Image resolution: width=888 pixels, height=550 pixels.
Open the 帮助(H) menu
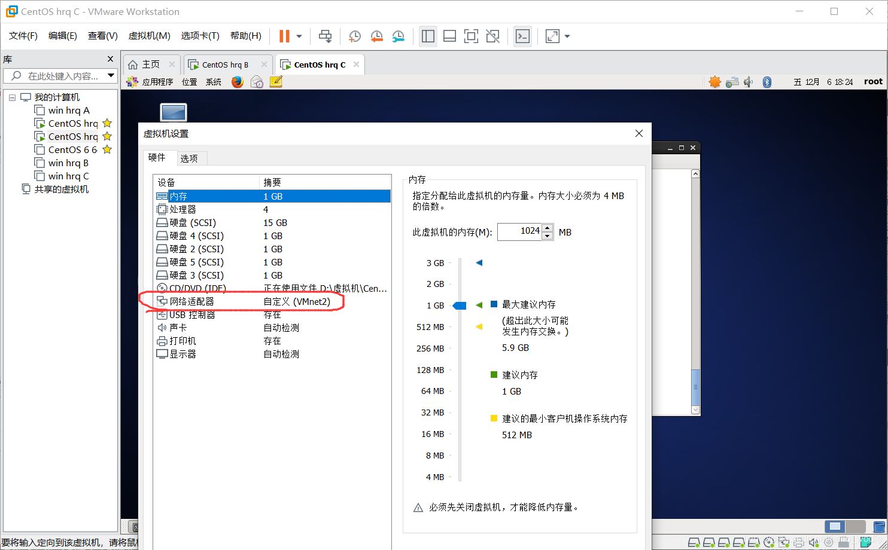(246, 36)
